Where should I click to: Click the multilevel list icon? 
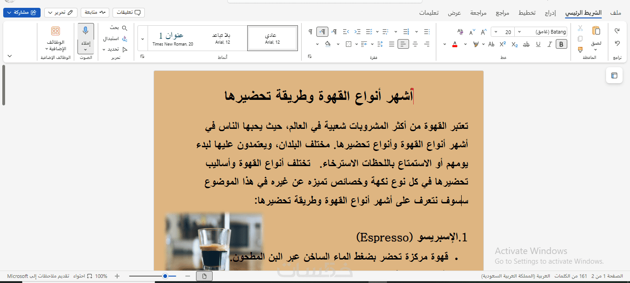pyautogui.click(x=385, y=32)
